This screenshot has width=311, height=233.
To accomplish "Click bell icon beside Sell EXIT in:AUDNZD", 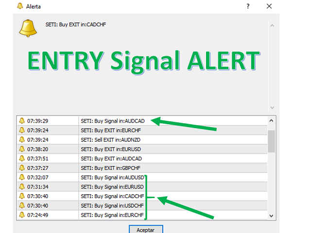I will point(22,139).
